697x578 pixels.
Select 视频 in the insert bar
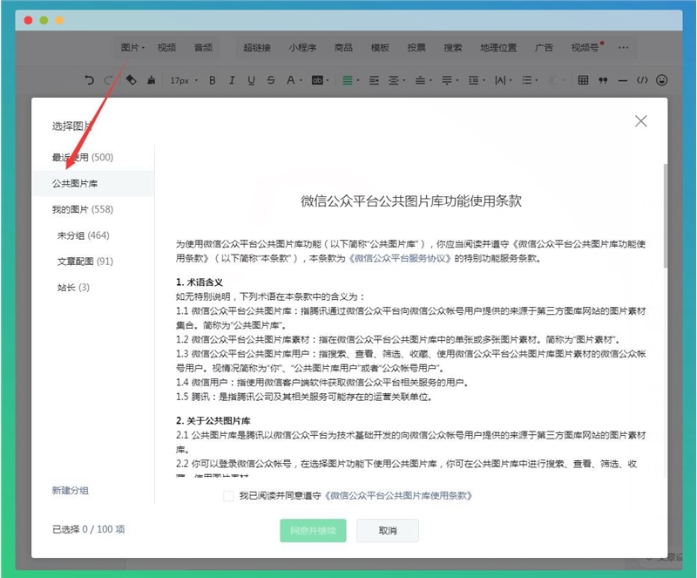point(166,48)
